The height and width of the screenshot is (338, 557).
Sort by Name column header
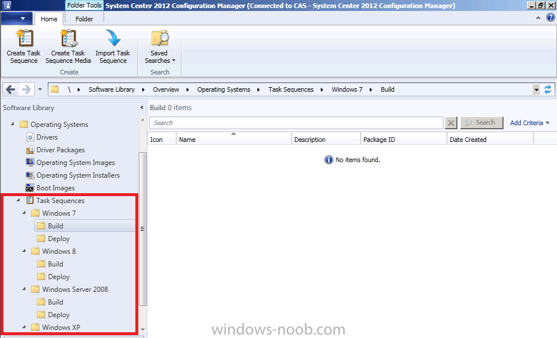pos(233,140)
